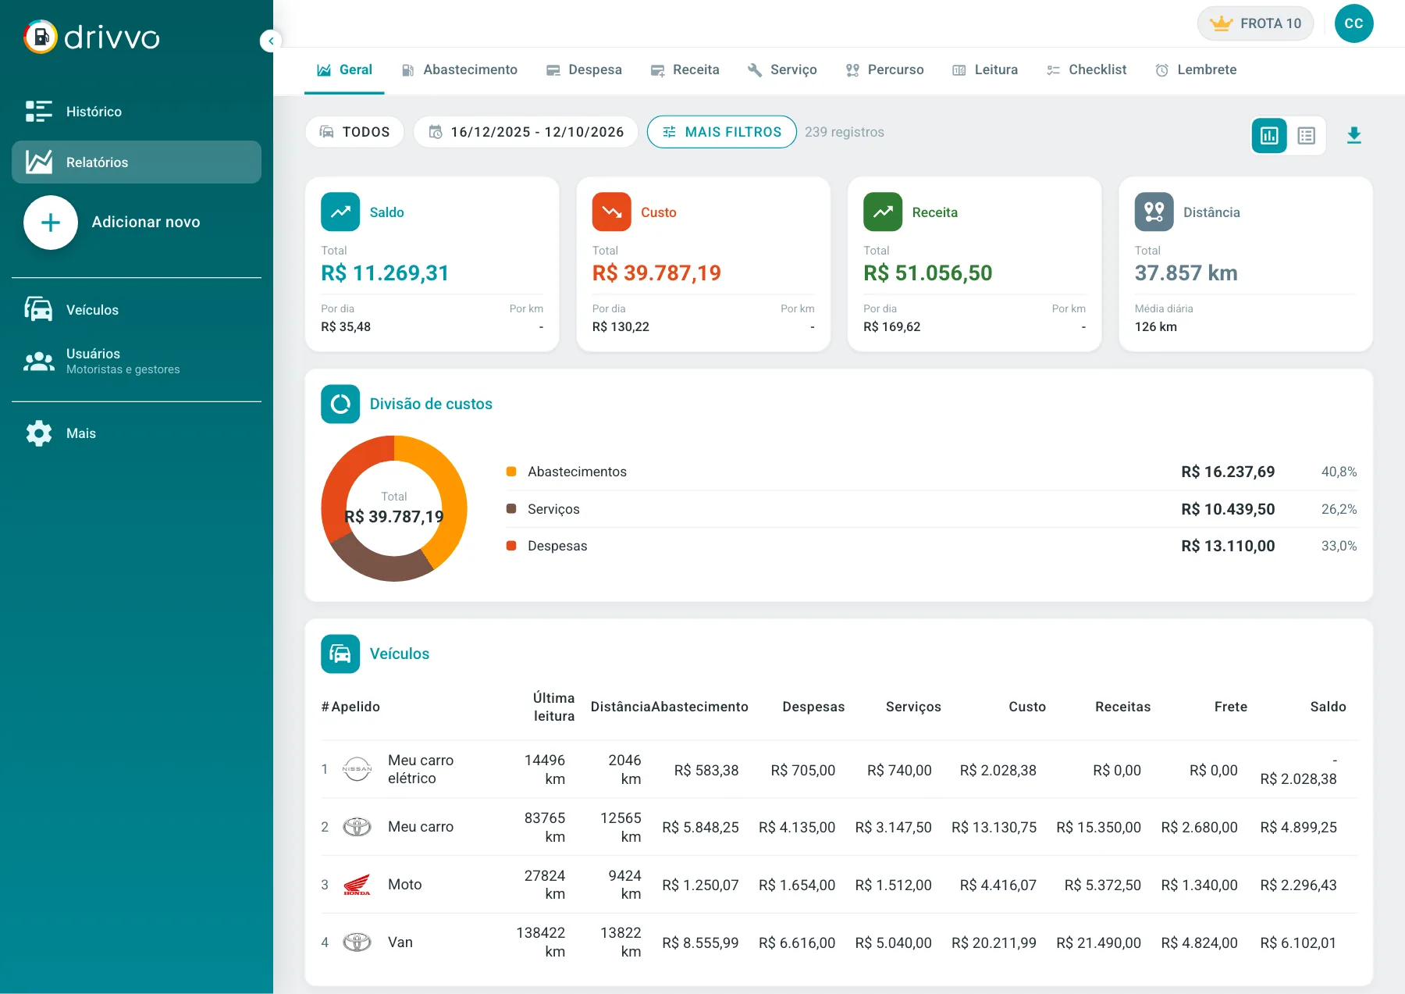
Task: Click the donut chart total R$ 39.787,19
Action: pos(394,517)
